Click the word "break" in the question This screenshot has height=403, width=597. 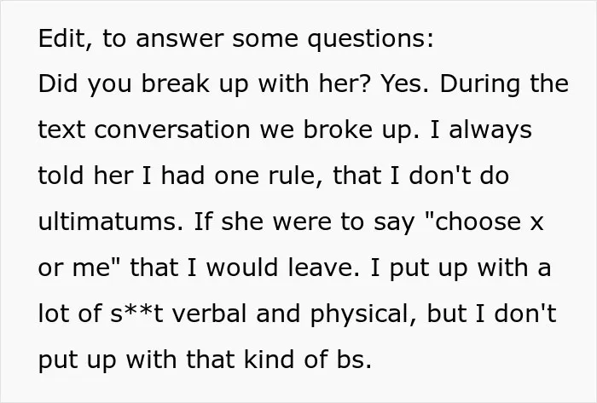tap(176, 83)
